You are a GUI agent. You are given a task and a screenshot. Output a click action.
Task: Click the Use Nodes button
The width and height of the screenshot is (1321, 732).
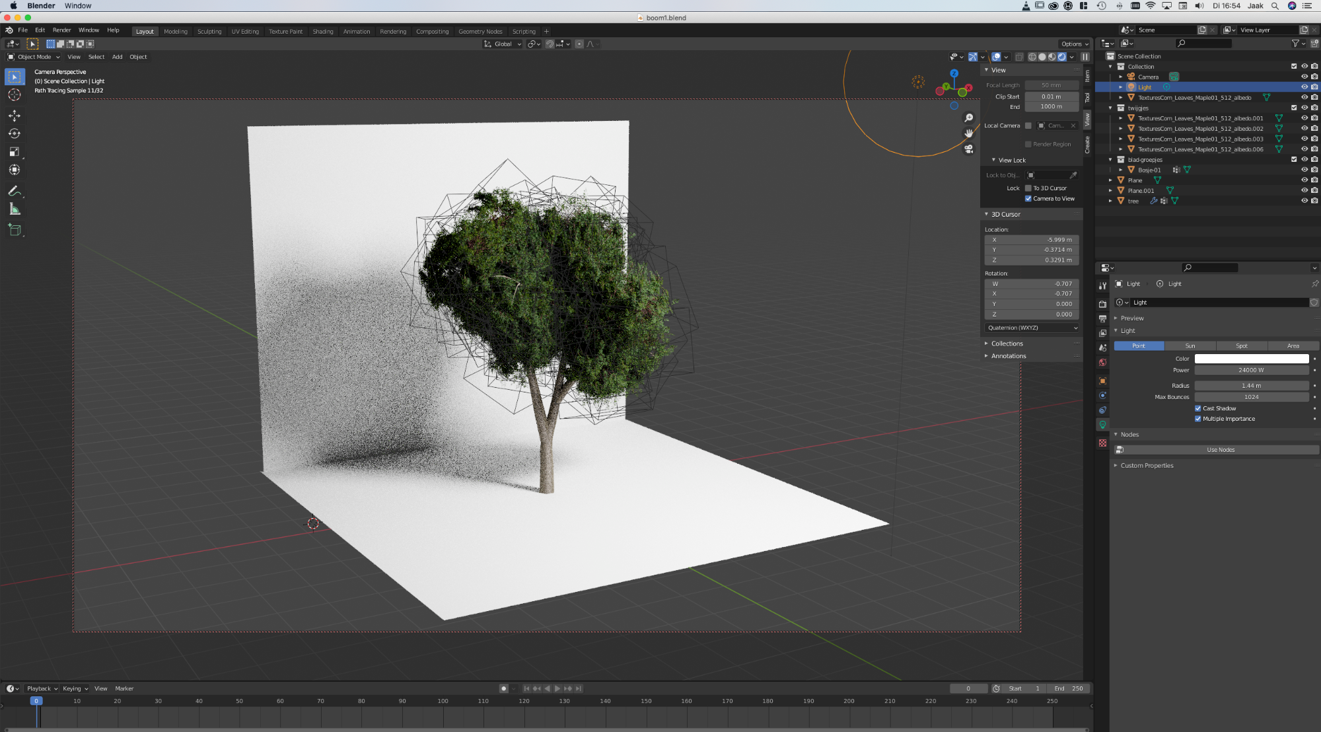click(1220, 450)
